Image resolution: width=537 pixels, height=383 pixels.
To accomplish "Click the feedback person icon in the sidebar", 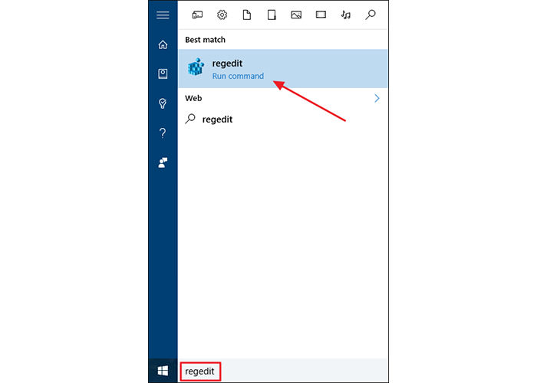I will 163,162.
